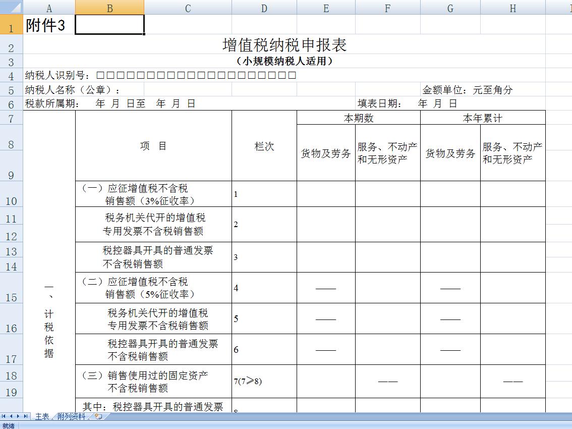Click item （一）应征增值税不含税销售额（3%征收率）
Image resolution: width=572 pixels, height=429 pixels.
tap(153, 194)
